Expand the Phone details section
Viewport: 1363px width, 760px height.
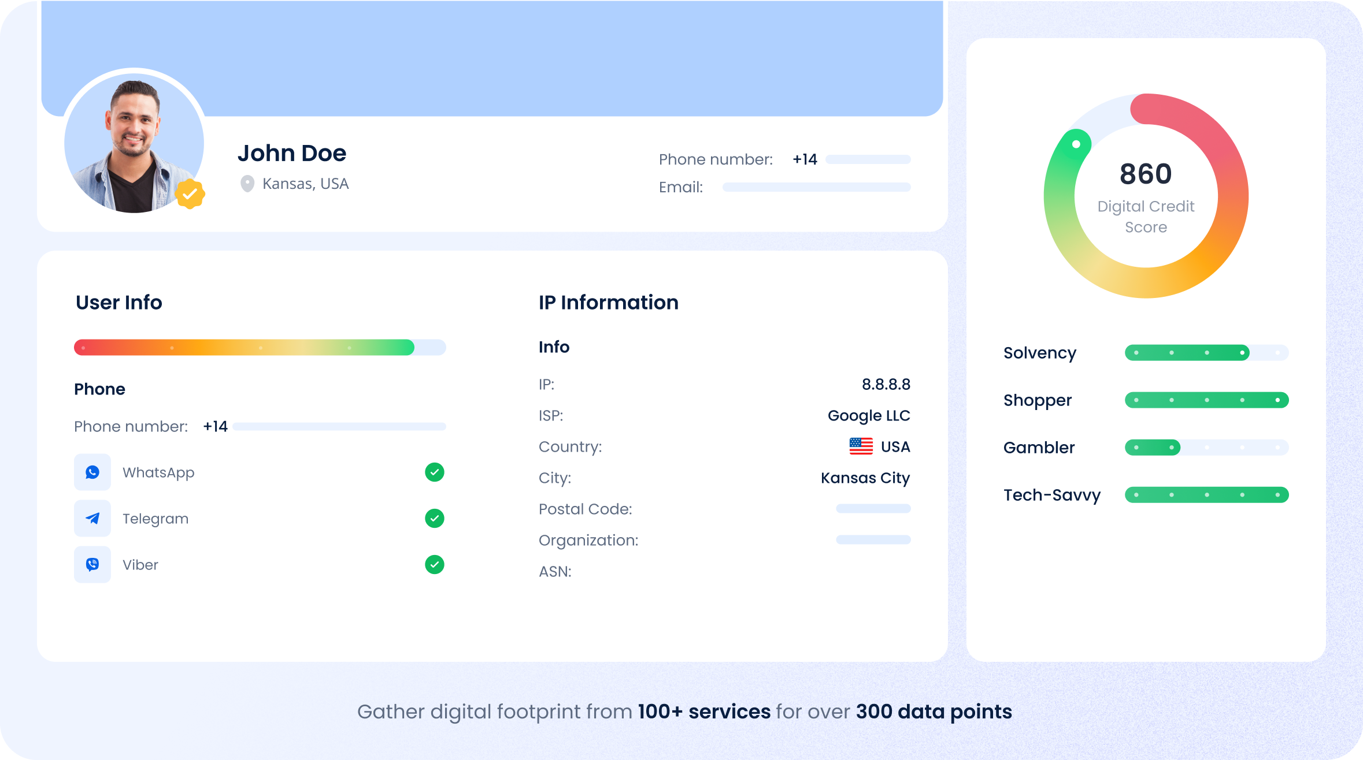point(99,389)
